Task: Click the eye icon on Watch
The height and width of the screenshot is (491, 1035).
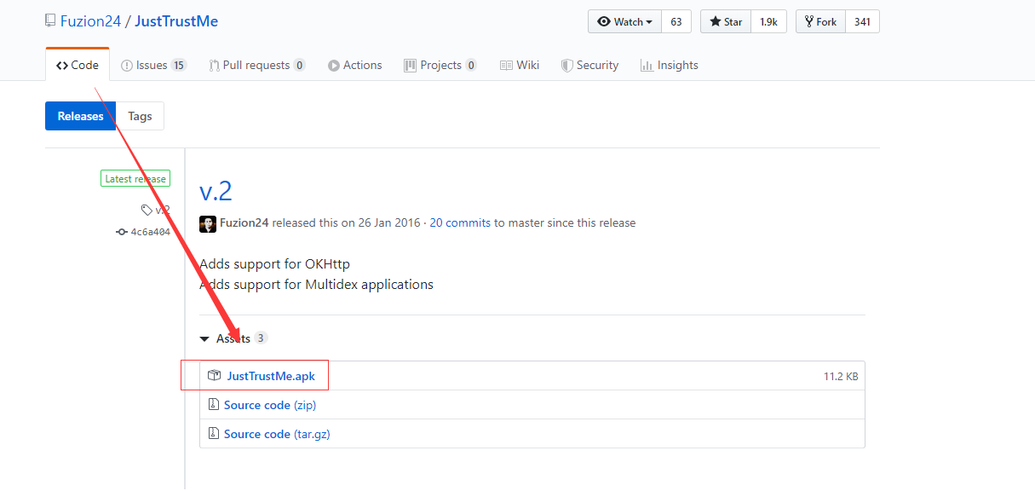Action: pos(604,22)
